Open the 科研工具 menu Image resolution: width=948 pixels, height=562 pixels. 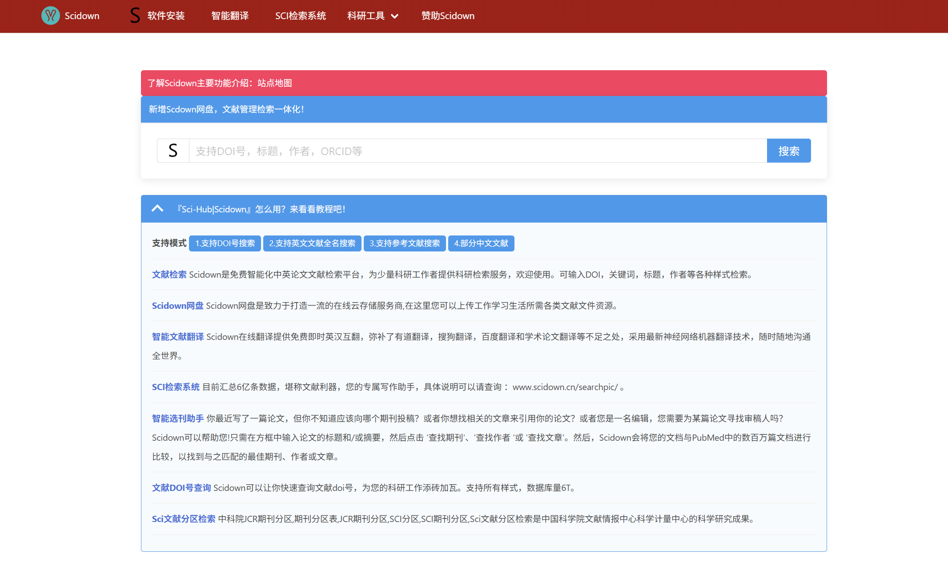(x=366, y=16)
